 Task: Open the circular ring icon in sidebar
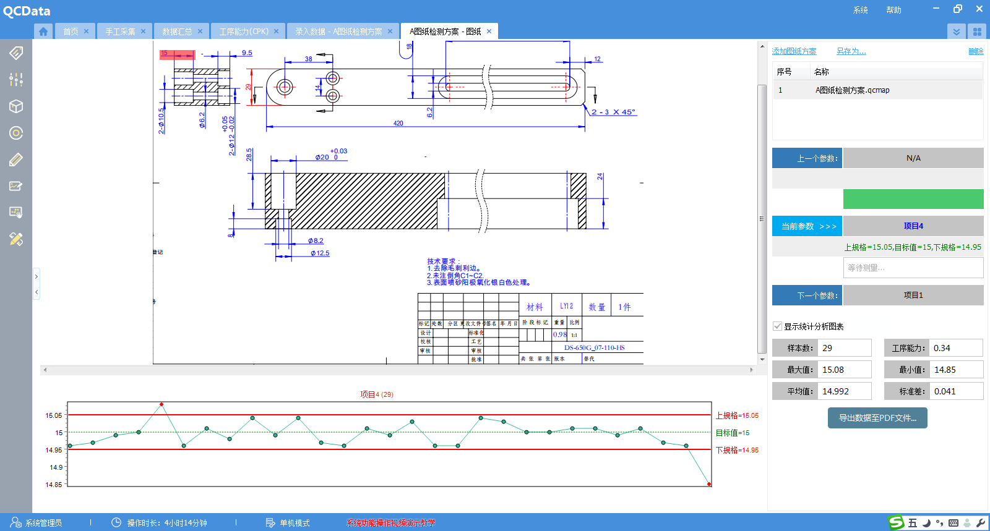coord(16,133)
